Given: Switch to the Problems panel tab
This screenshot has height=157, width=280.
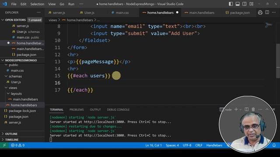Looking at the screenshot, I should click(77, 109).
